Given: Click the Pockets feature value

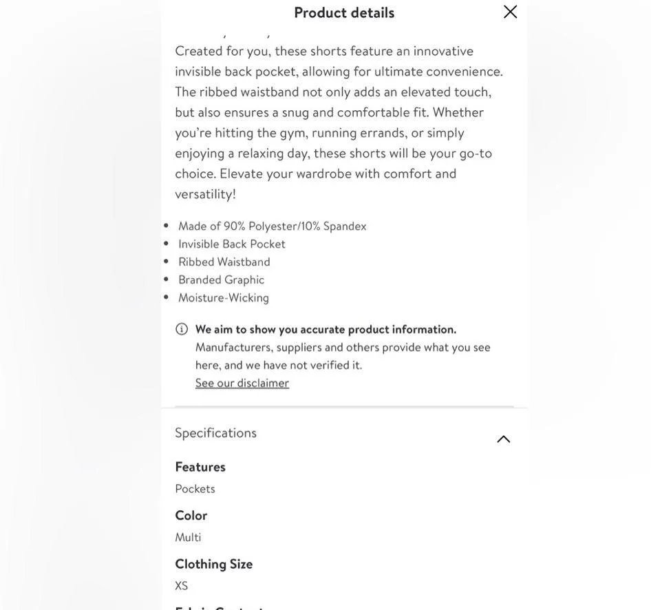Looking at the screenshot, I should click(195, 488).
